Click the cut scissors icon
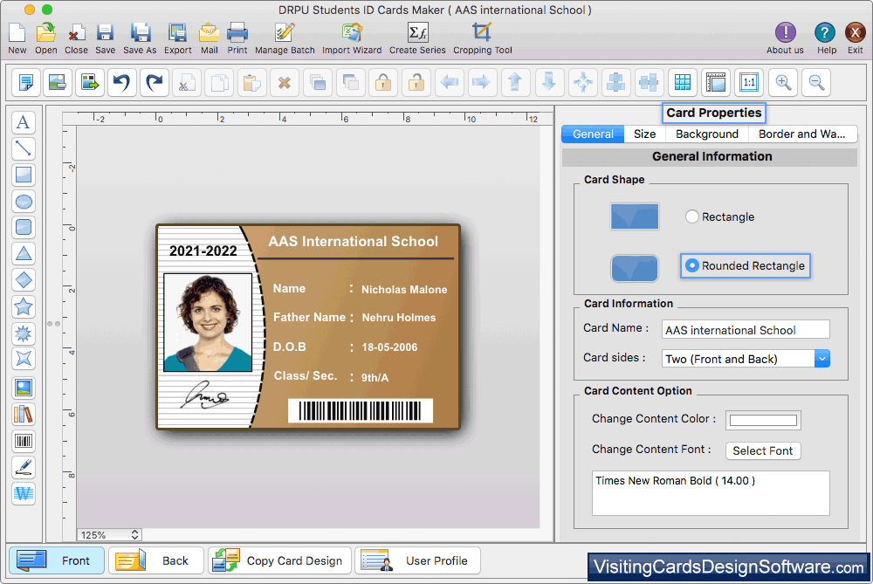 [x=186, y=82]
